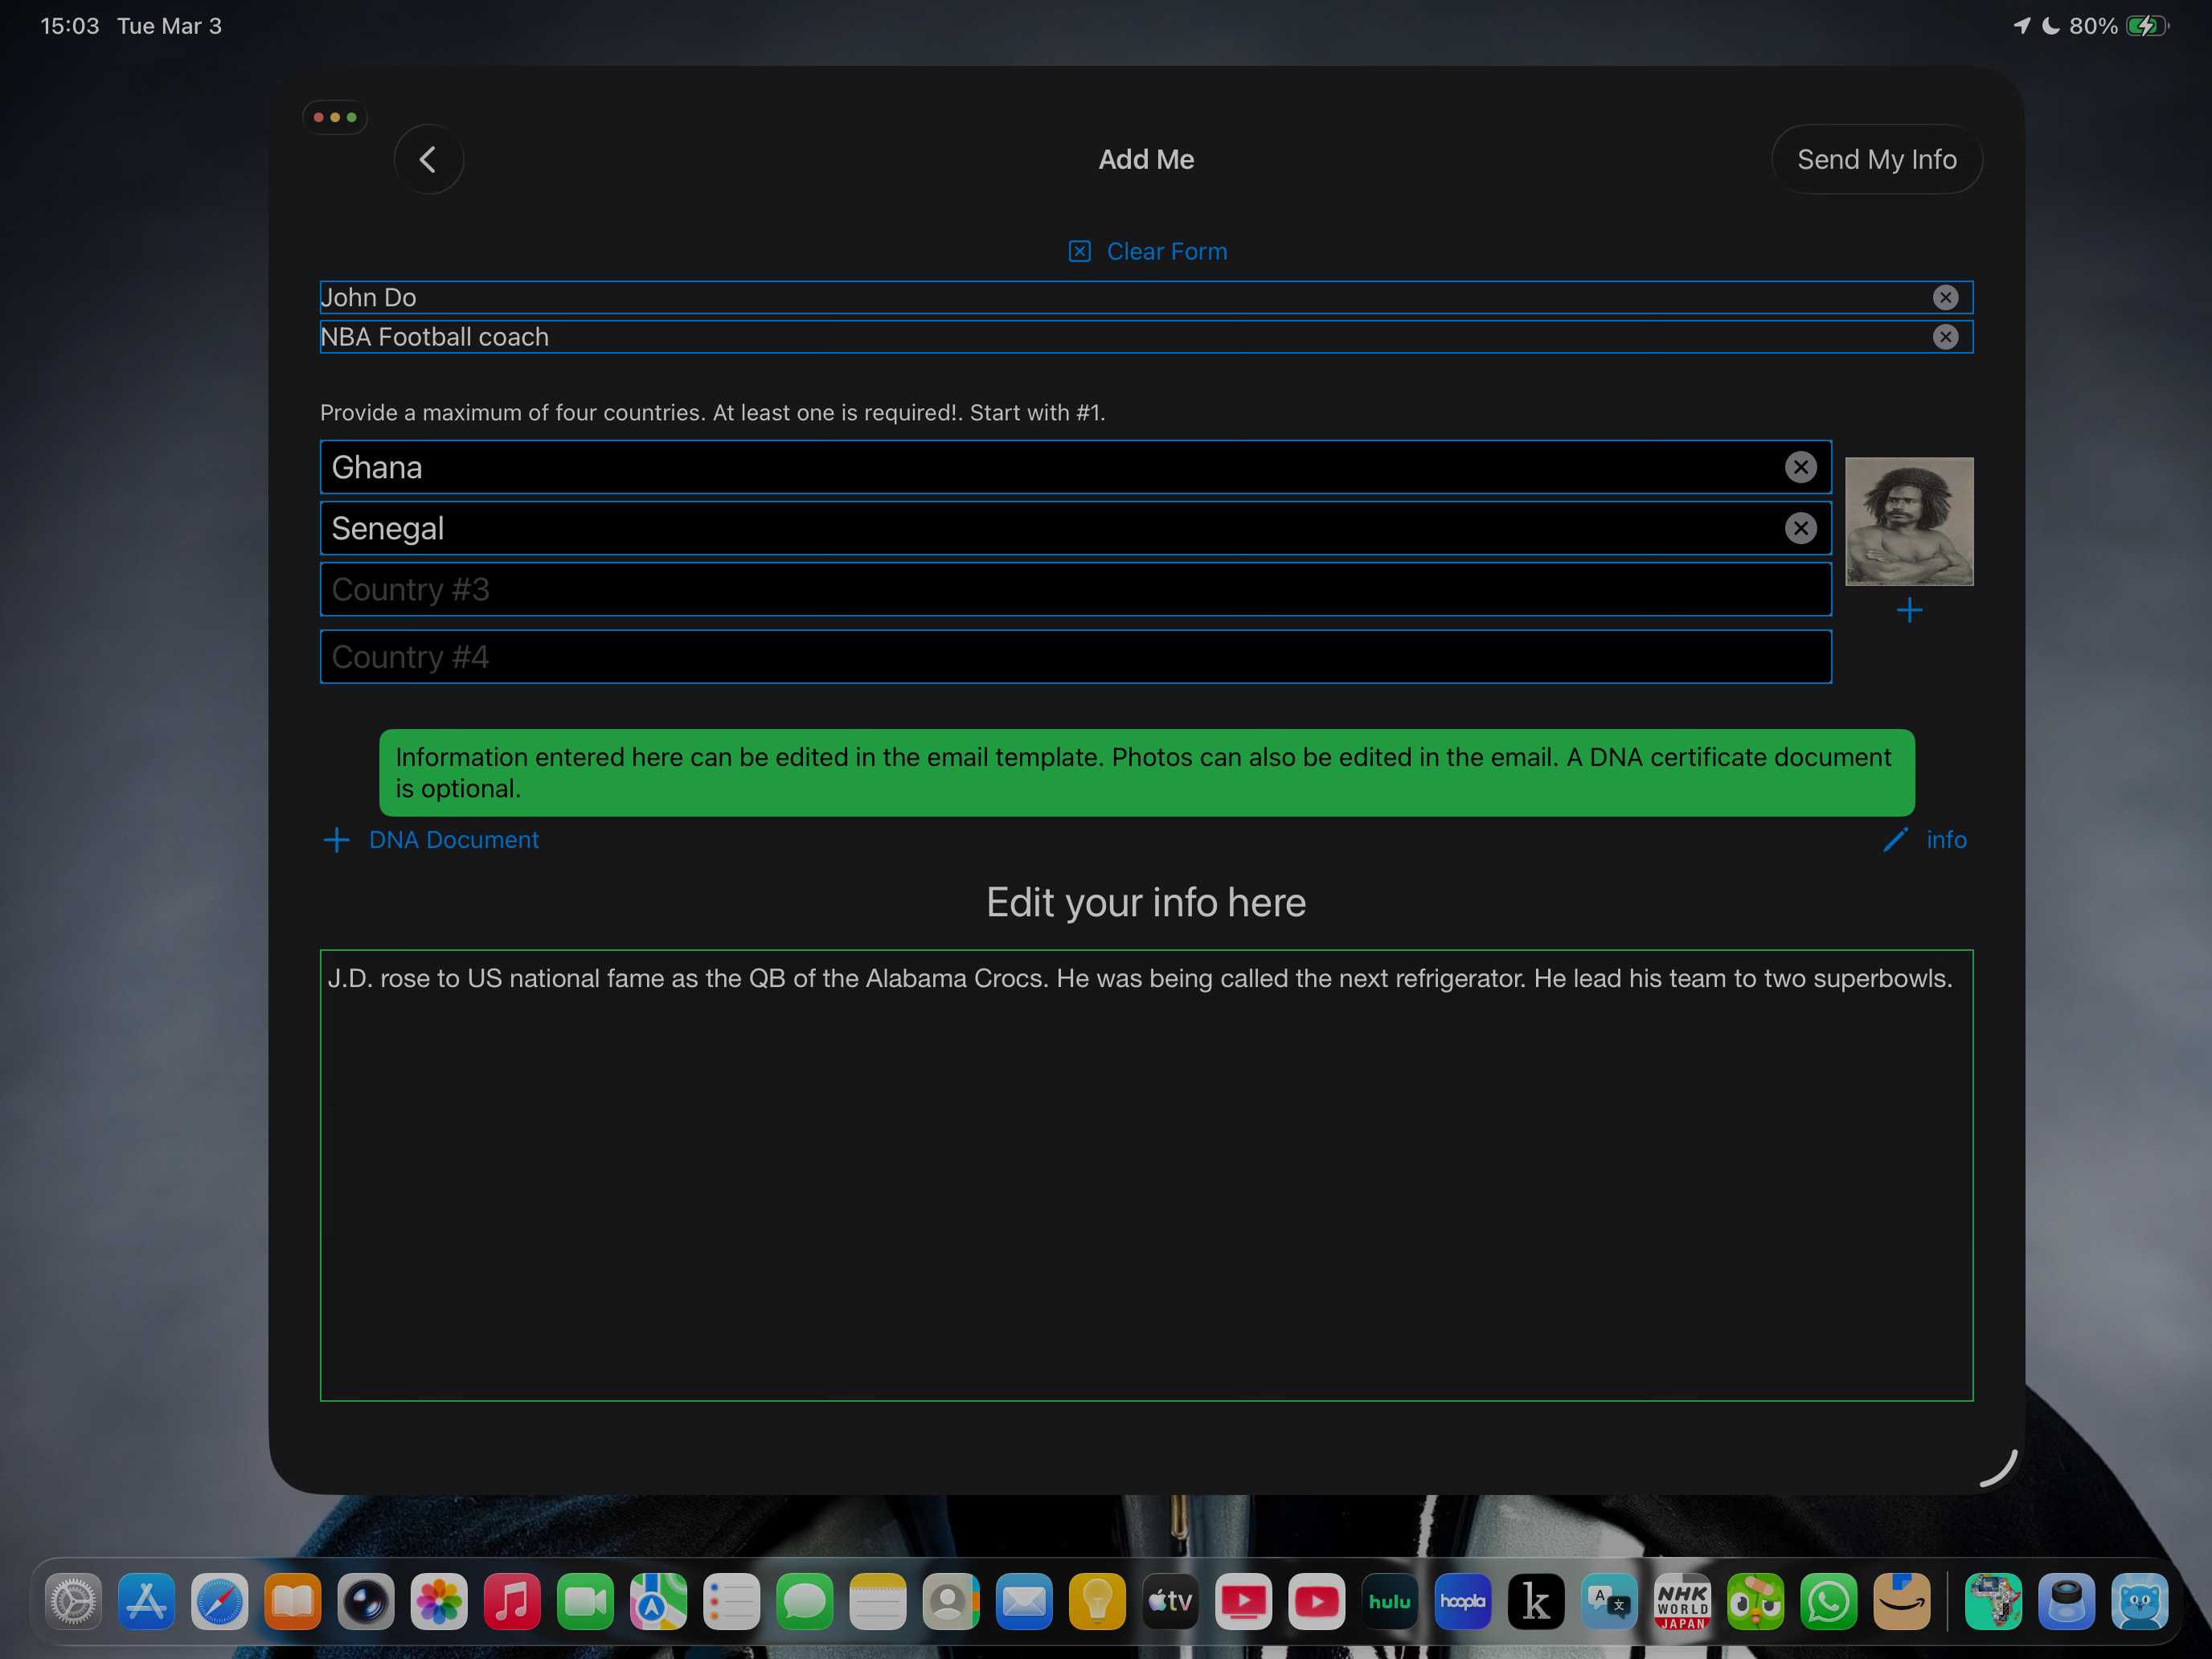
Task: Add a photo with the plus icon
Action: coord(1909,610)
